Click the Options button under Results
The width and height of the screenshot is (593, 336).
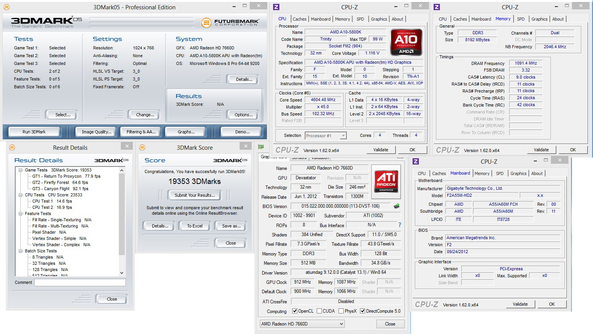pyautogui.click(x=244, y=115)
